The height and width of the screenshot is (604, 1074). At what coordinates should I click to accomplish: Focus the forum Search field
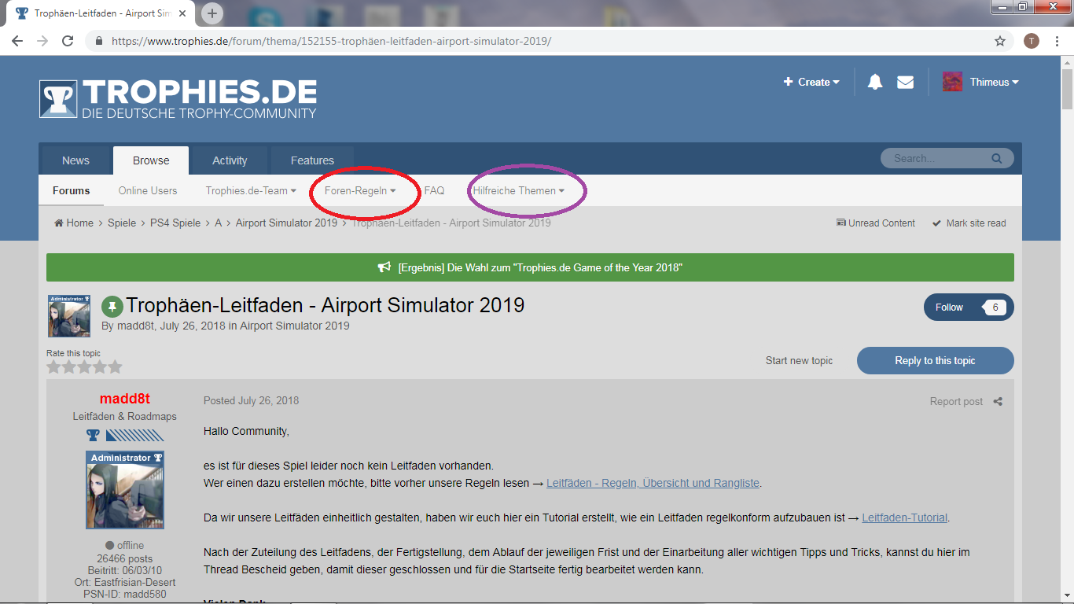click(936, 158)
